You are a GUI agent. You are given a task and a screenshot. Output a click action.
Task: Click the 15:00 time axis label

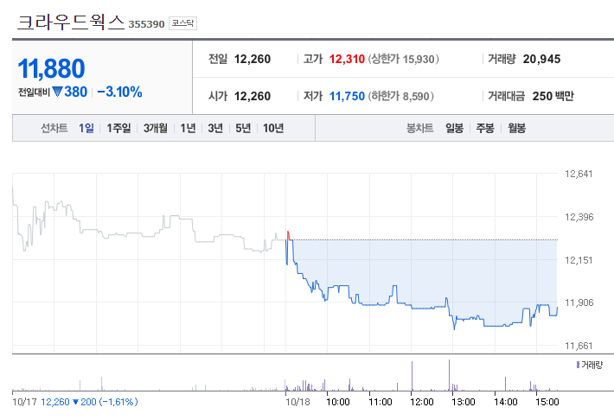pos(547,402)
